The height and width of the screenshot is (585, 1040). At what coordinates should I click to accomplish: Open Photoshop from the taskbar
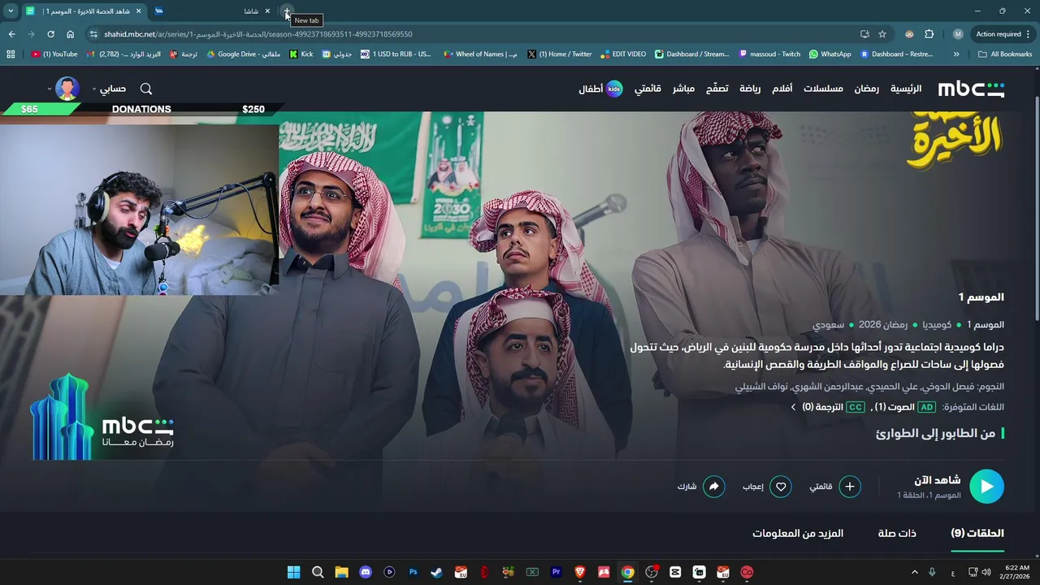click(413, 572)
